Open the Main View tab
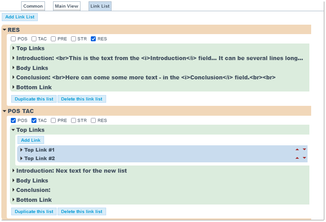Image resolution: width=326 pixels, height=222 pixels. coord(66,6)
